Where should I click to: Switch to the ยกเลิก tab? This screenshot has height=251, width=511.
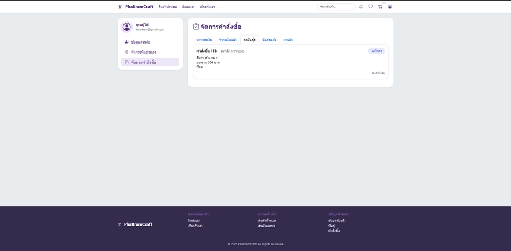288,40
